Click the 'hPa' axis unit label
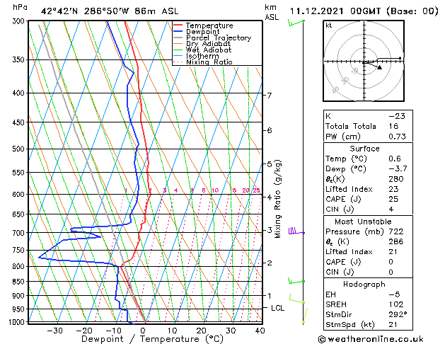This screenshot has height=344, width=445. click(20, 8)
